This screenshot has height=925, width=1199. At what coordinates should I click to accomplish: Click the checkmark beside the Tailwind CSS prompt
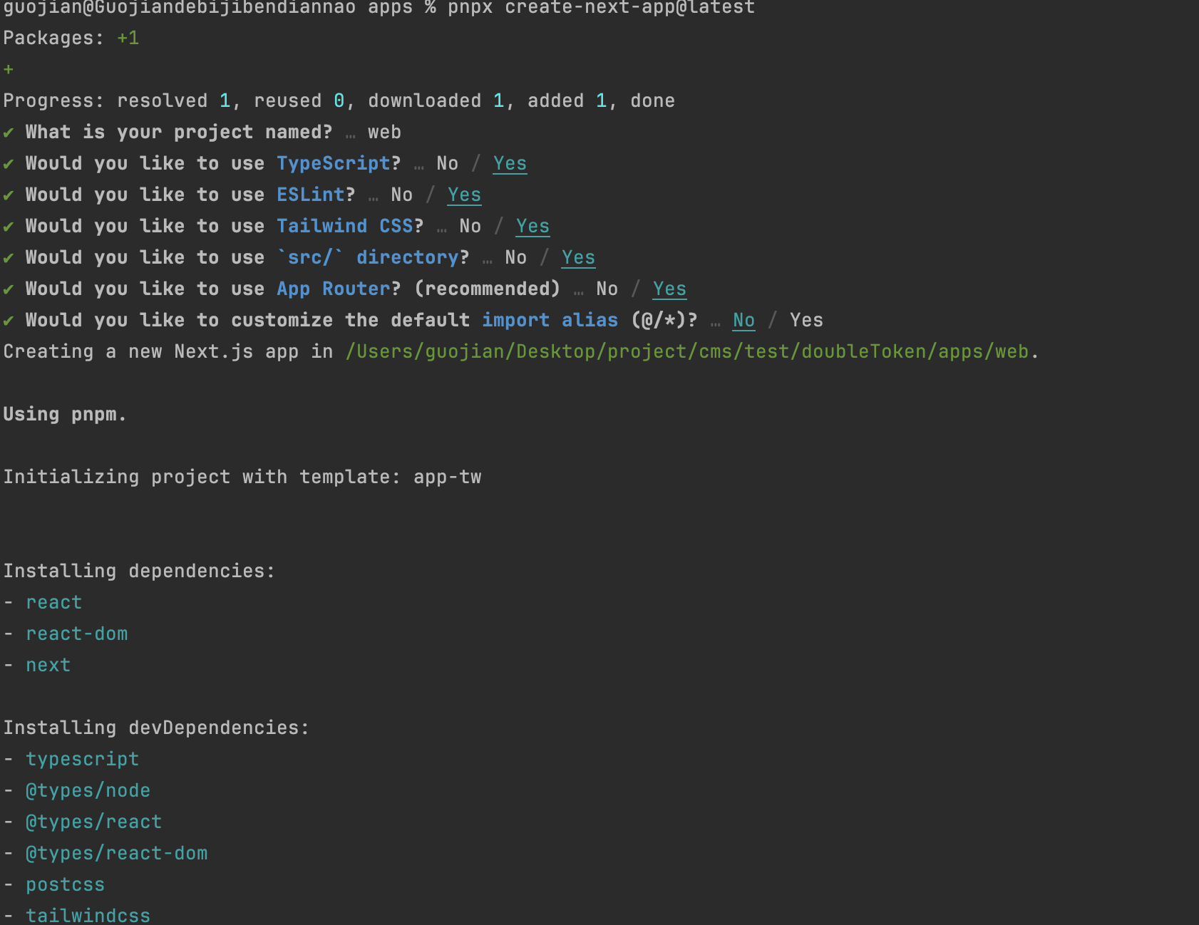9,227
